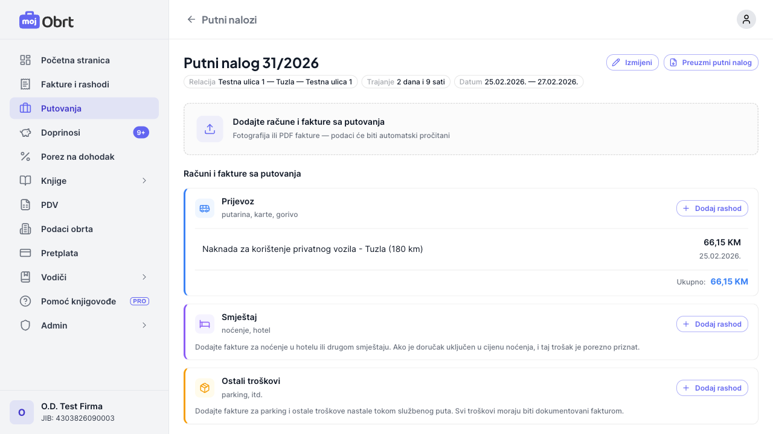Expand the Vodiči submenu chevron

click(144, 277)
